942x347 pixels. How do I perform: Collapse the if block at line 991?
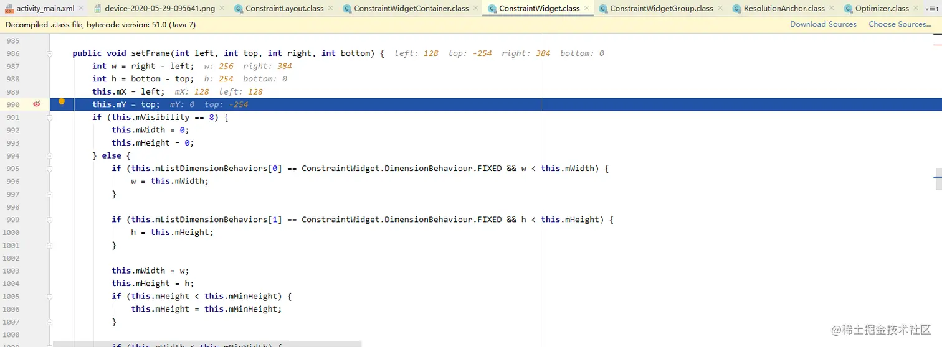coord(50,118)
